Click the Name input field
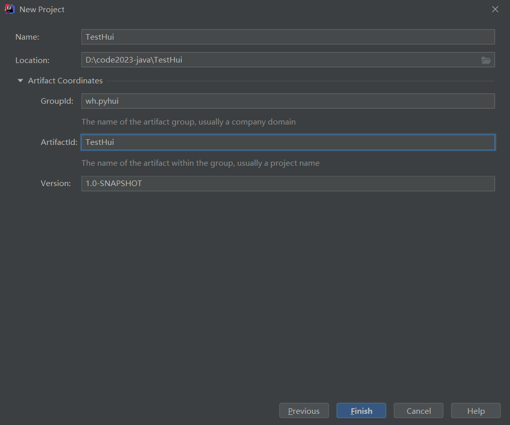The height and width of the screenshot is (425, 510). pos(288,37)
